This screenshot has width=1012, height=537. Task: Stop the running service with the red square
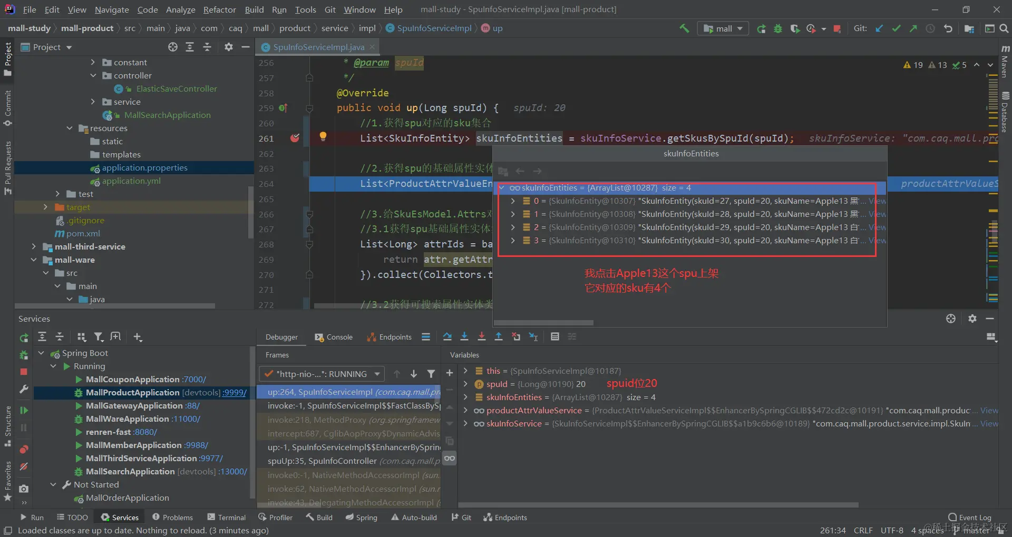point(24,372)
